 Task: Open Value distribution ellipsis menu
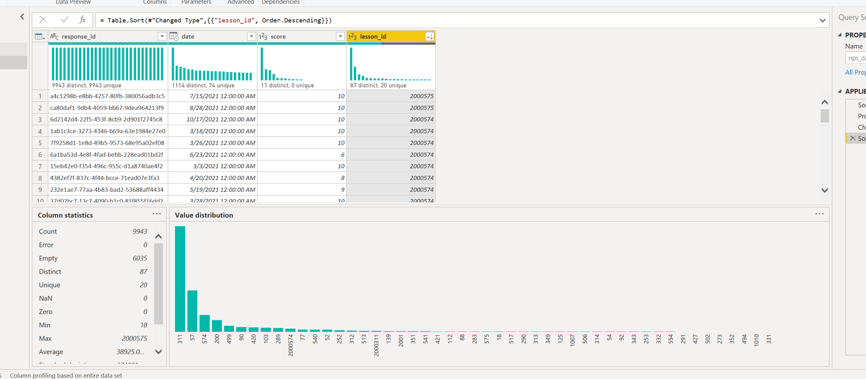click(x=819, y=214)
